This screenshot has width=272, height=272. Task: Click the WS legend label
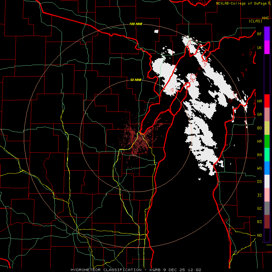pos(259,168)
